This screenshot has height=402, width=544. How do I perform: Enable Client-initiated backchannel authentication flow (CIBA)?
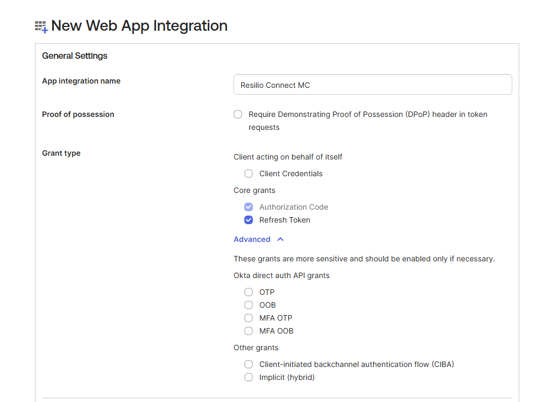tap(249, 364)
